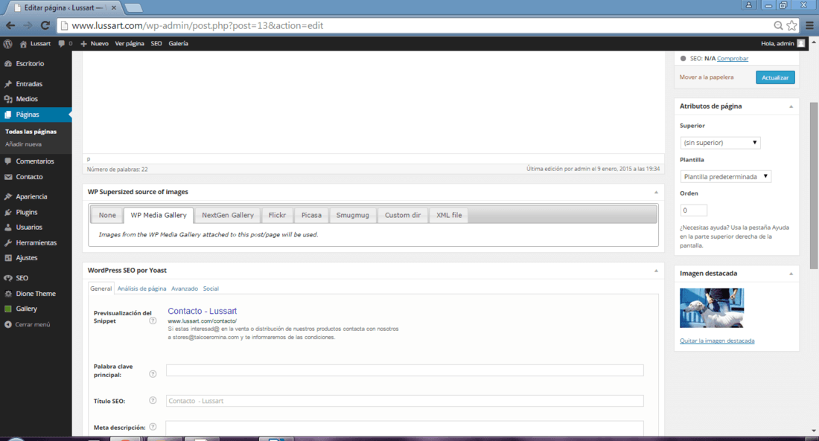Click the Palabra clave principal field
The width and height of the screenshot is (819, 441).
[405, 370]
